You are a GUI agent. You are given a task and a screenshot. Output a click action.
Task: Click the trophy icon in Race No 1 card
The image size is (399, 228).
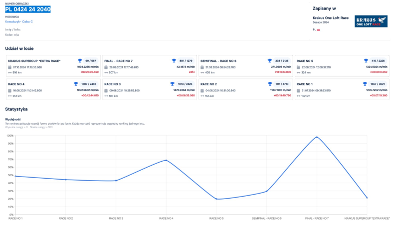(366, 84)
